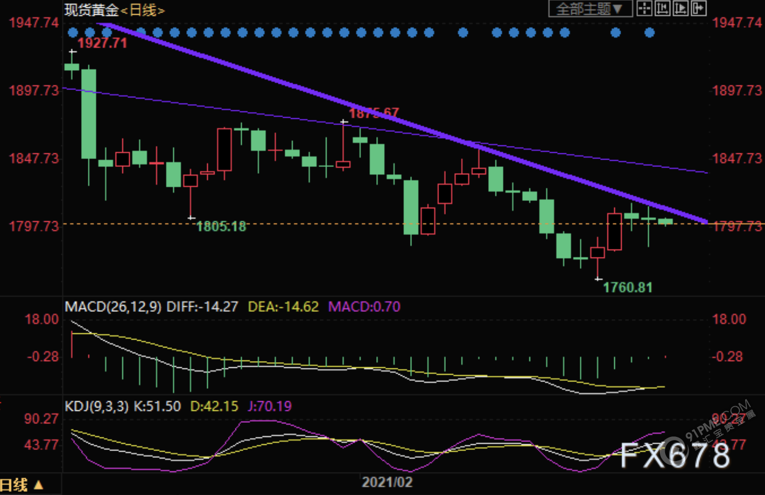765x495 pixels.
Task: Click the 2021/02 date label
Action: 387,482
